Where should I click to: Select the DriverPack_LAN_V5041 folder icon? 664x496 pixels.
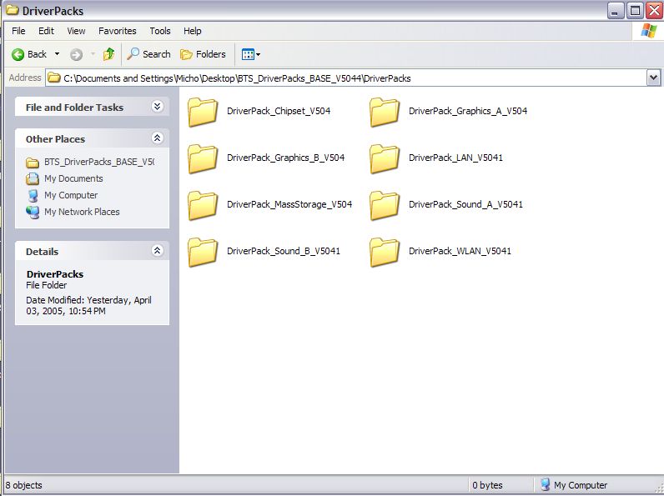coord(384,158)
